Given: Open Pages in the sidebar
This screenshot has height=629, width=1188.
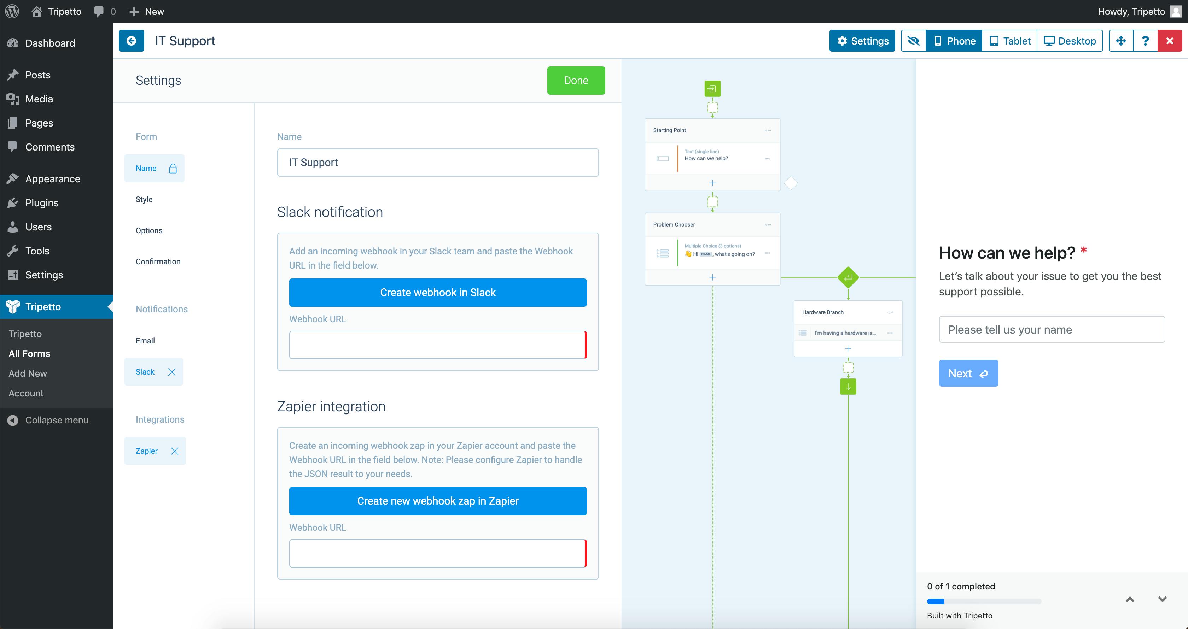Looking at the screenshot, I should (x=56, y=123).
